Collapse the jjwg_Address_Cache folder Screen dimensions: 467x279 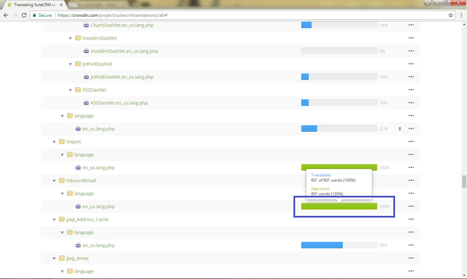tap(54, 220)
